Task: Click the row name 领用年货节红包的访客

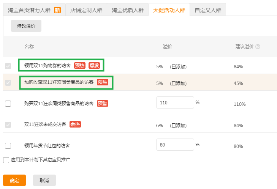Action: (47, 146)
